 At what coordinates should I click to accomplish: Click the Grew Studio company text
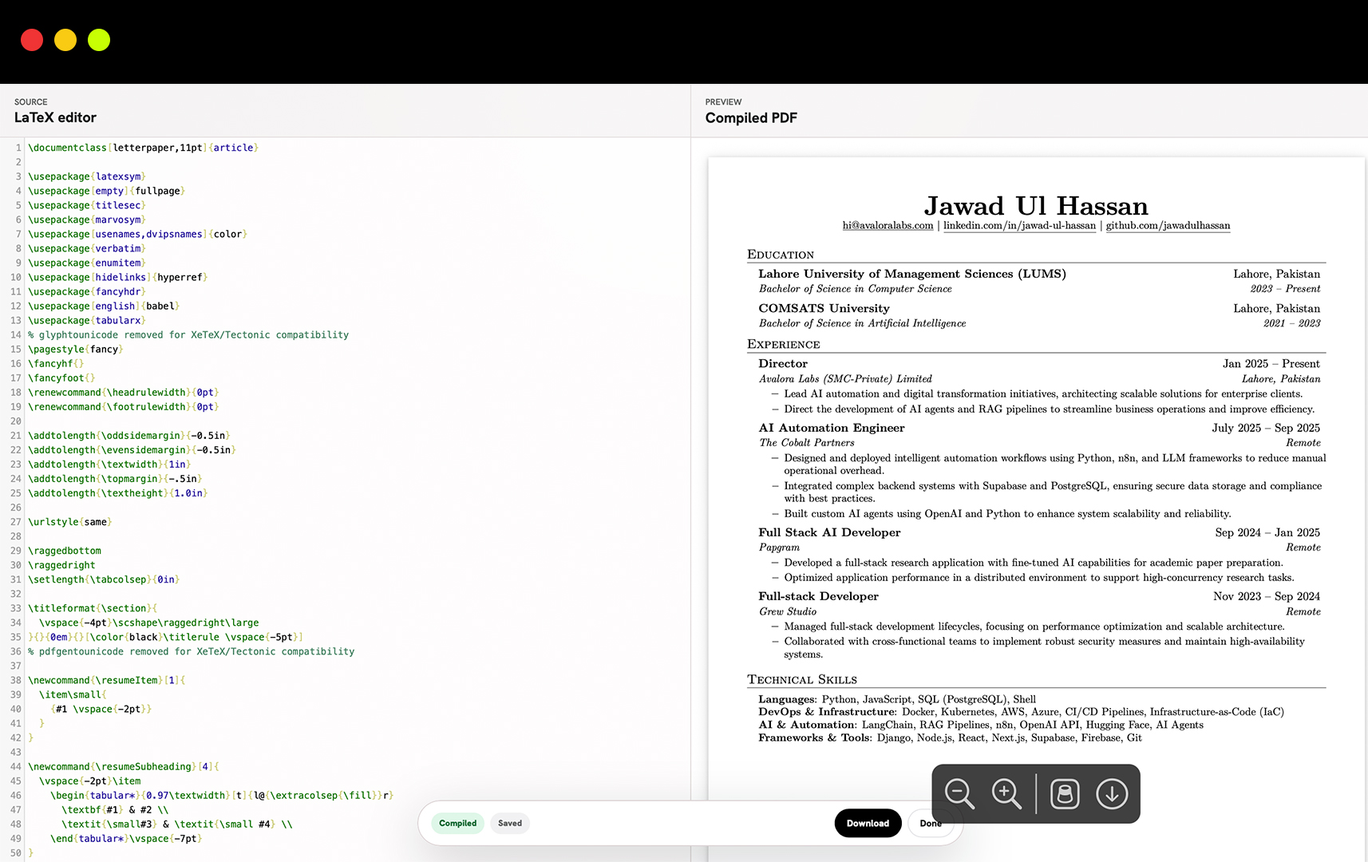click(x=788, y=611)
